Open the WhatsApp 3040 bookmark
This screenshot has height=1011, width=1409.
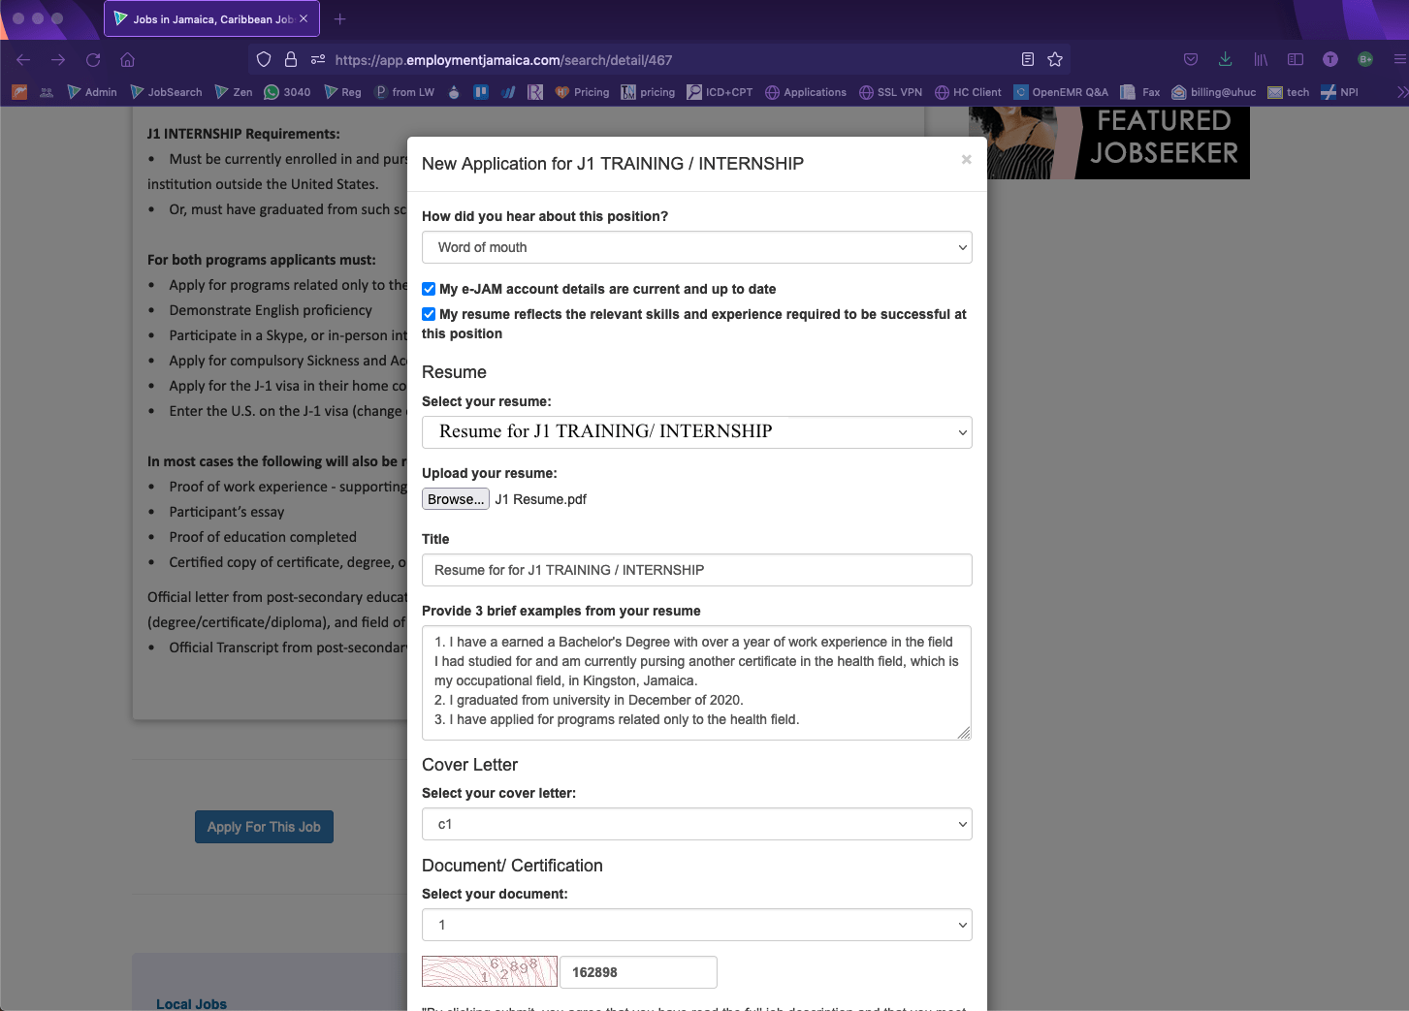tap(287, 92)
